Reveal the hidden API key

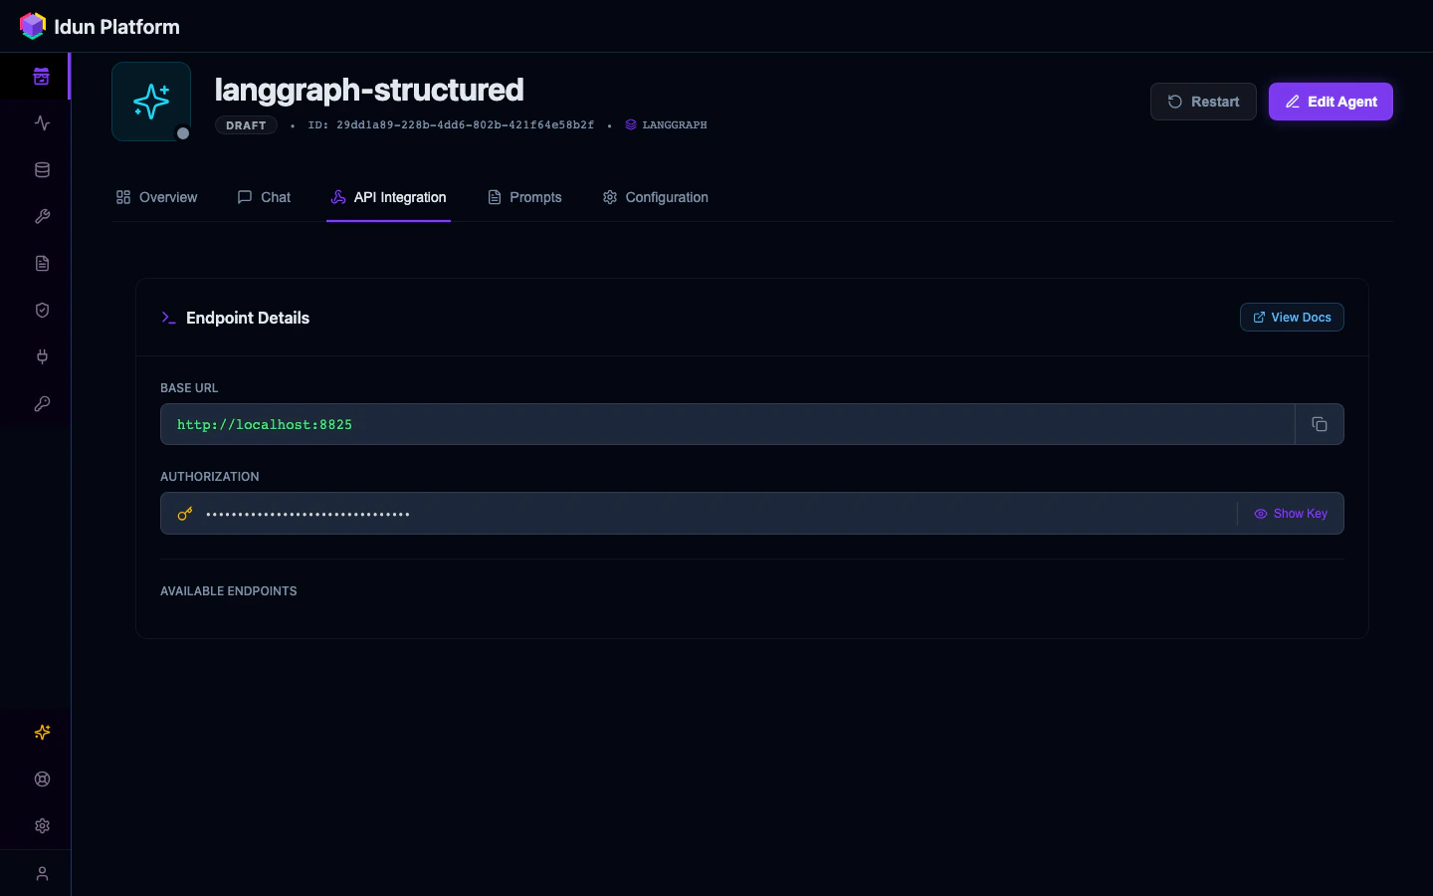click(x=1291, y=514)
